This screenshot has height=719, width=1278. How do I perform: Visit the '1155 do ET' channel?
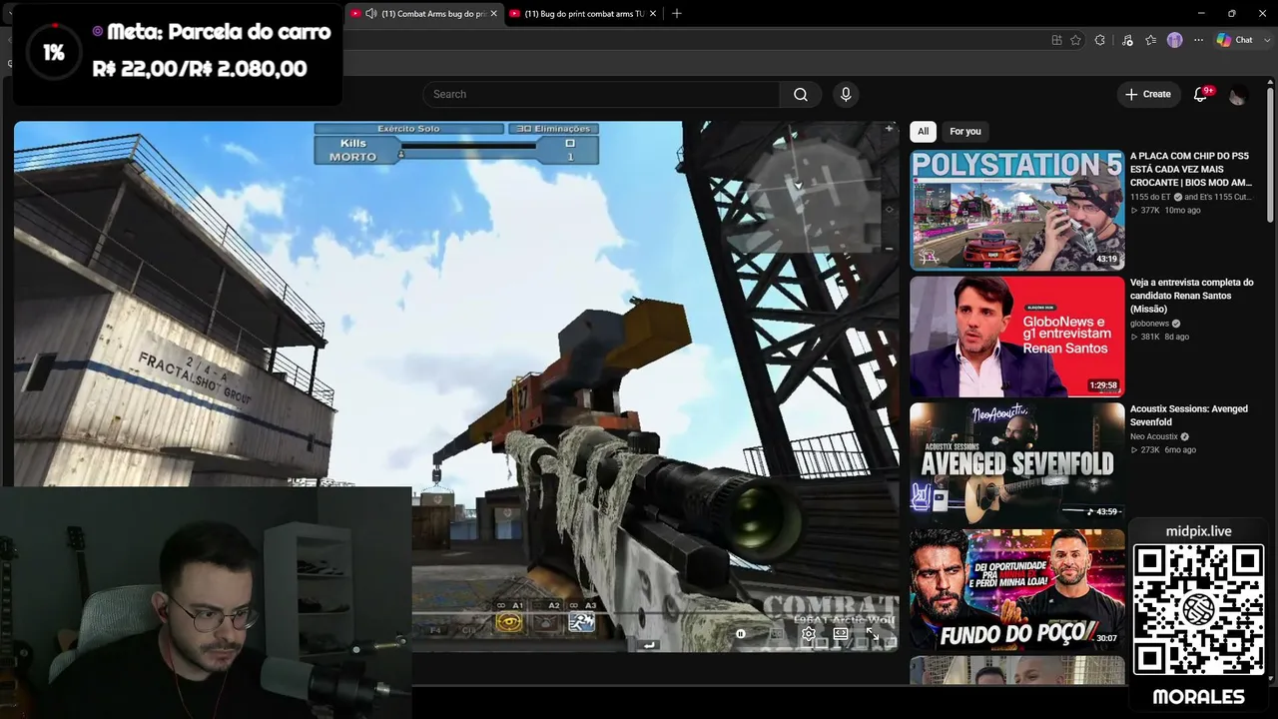1150,197
